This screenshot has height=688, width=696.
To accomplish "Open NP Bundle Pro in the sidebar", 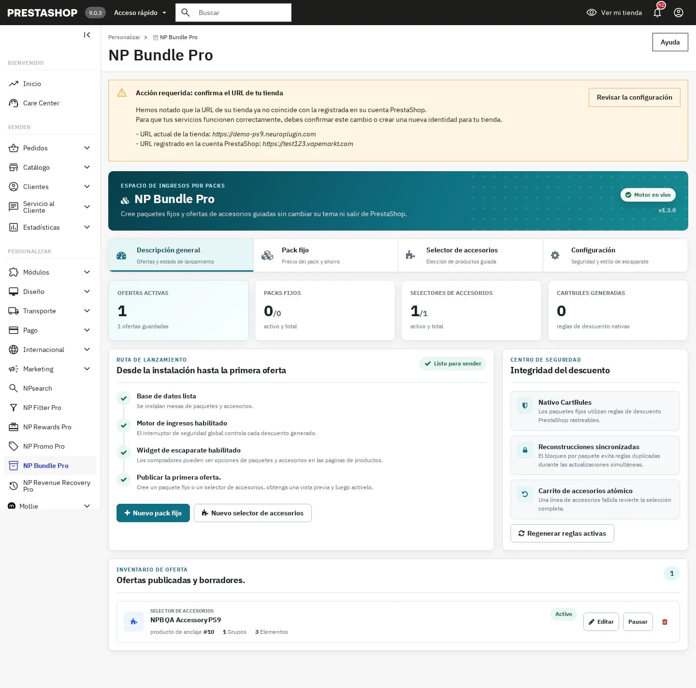I will tap(50, 466).
